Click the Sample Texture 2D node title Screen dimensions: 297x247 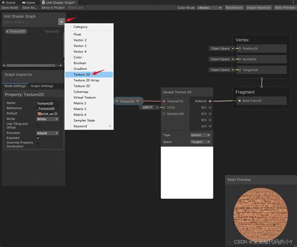177,92
